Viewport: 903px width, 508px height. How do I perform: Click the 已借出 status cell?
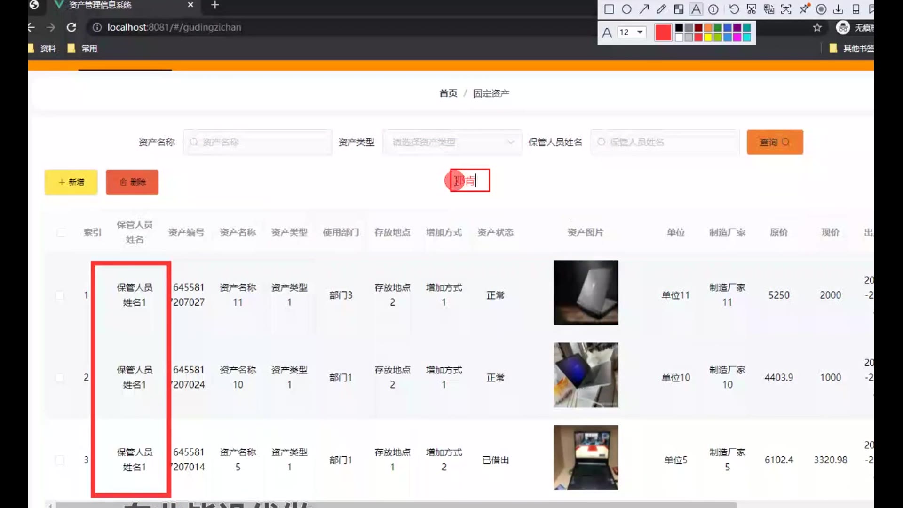point(495,460)
